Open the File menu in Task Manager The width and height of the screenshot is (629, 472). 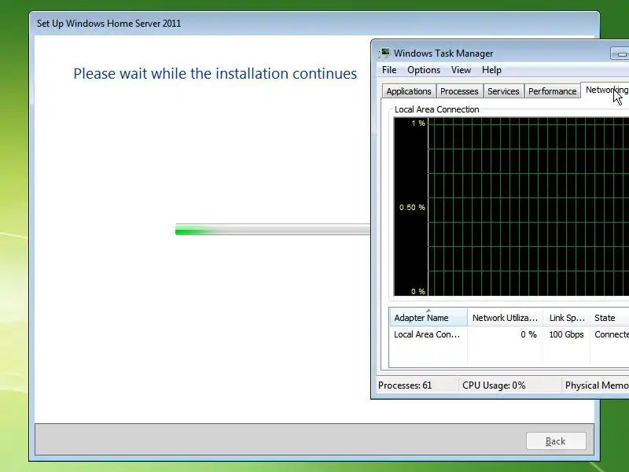point(389,70)
